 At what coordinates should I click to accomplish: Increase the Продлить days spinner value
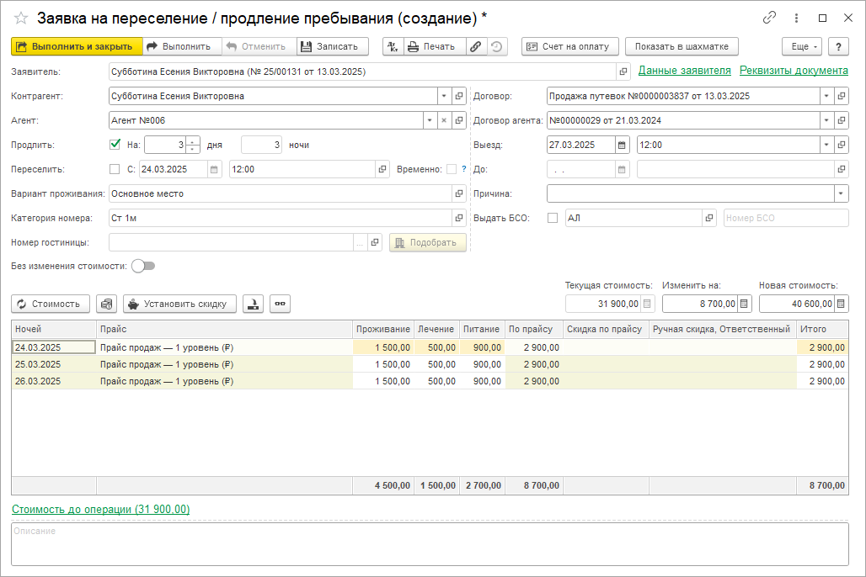coord(194,141)
